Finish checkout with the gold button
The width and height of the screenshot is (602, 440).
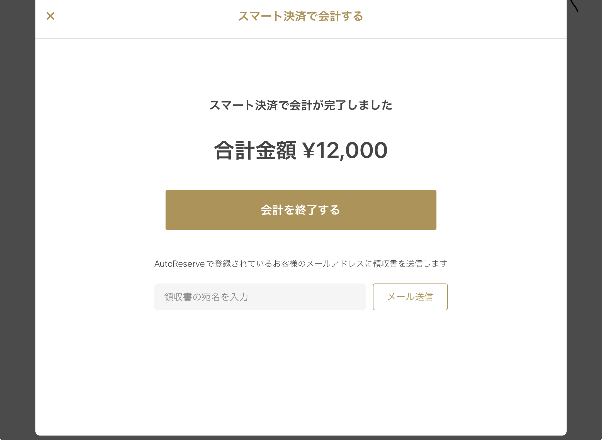point(301,210)
